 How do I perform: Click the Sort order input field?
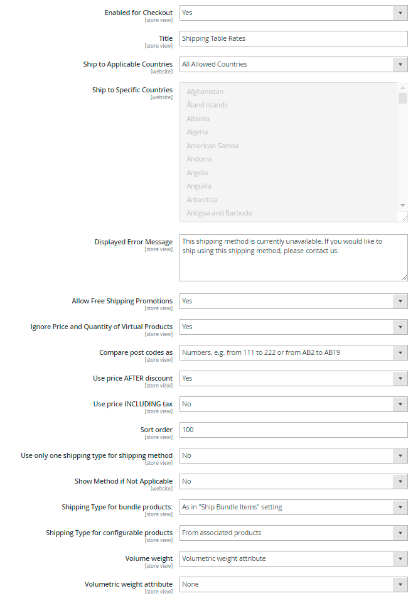point(293,430)
